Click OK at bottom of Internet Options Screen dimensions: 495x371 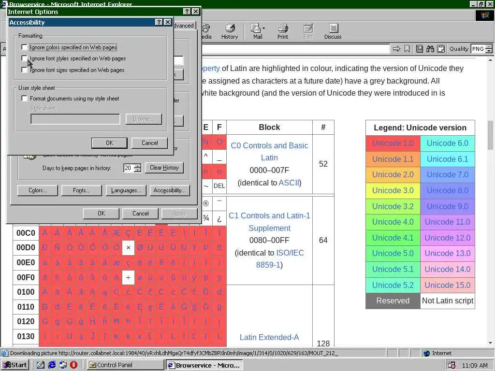(x=102, y=214)
